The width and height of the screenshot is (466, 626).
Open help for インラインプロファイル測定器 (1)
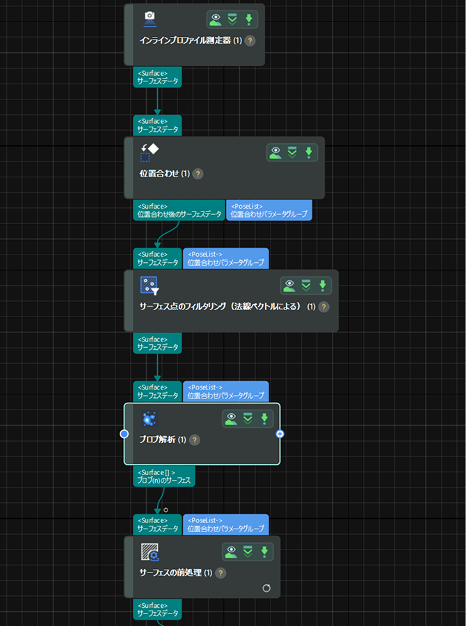click(x=250, y=41)
